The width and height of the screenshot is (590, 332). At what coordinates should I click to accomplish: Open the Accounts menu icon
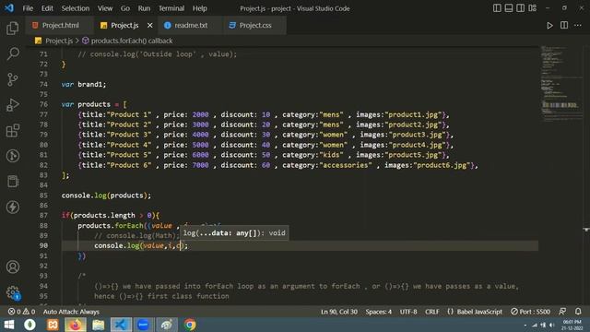(12, 267)
